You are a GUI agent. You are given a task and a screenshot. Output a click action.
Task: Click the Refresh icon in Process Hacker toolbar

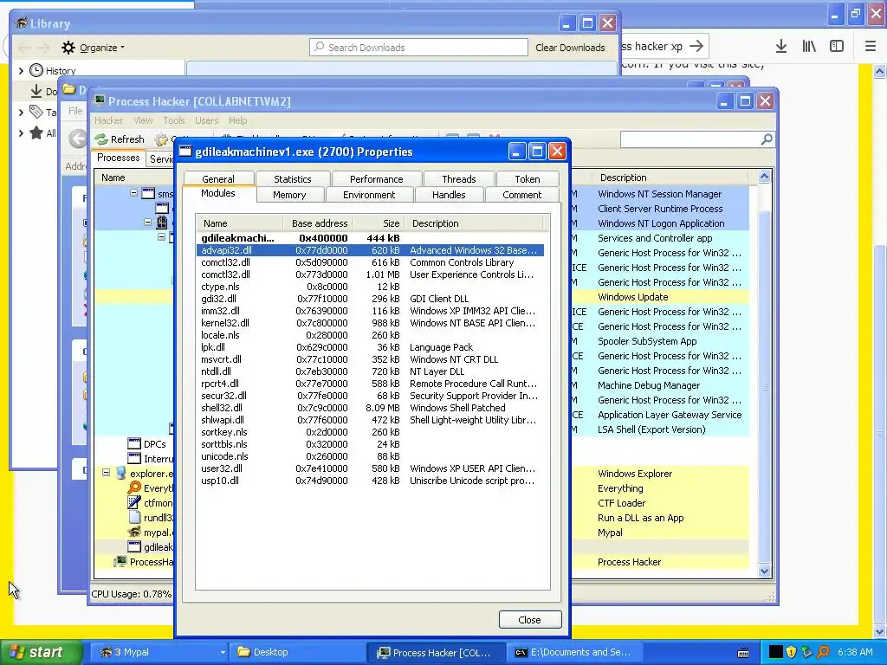(101, 139)
